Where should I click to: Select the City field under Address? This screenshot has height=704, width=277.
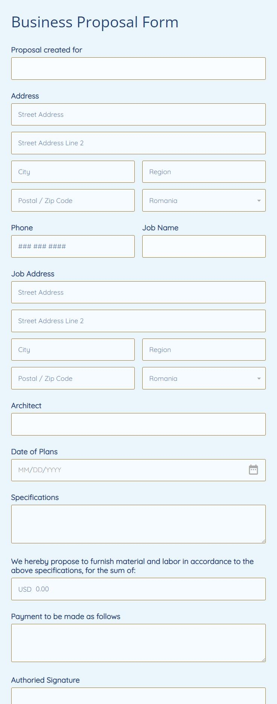point(73,172)
